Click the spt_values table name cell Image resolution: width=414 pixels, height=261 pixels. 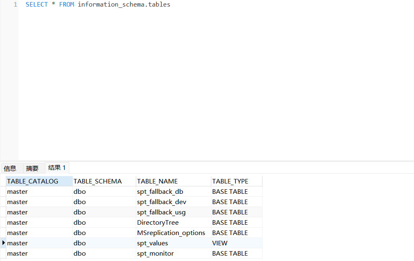point(153,243)
